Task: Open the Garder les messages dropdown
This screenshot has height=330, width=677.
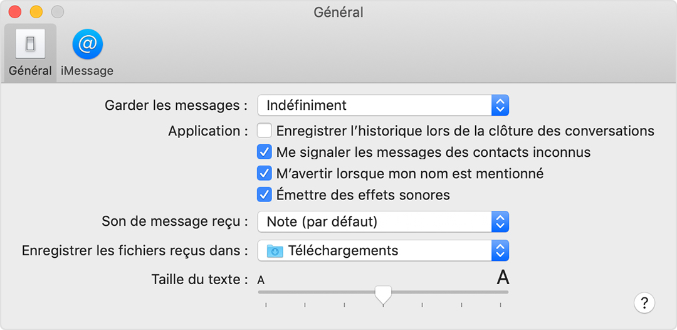Action: pyautogui.click(x=383, y=105)
